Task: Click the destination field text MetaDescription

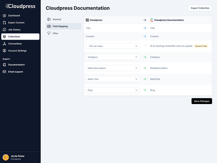Action: [x=159, y=68]
